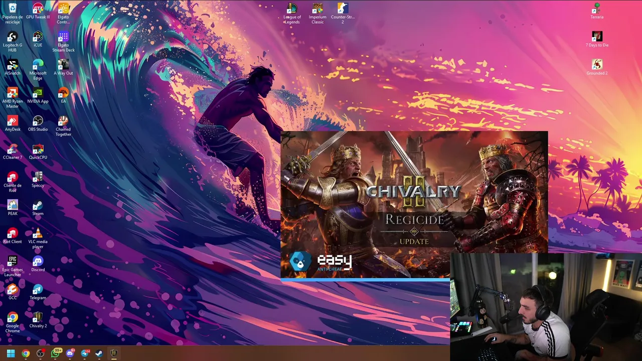Open NVIDIA App desktop shortcut
642x361 pixels.
[38, 95]
